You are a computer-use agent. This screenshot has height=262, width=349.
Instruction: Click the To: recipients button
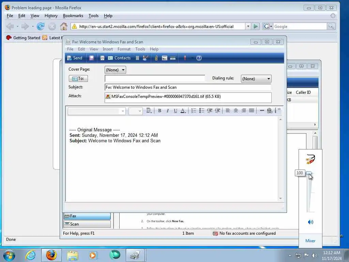click(x=78, y=78)
